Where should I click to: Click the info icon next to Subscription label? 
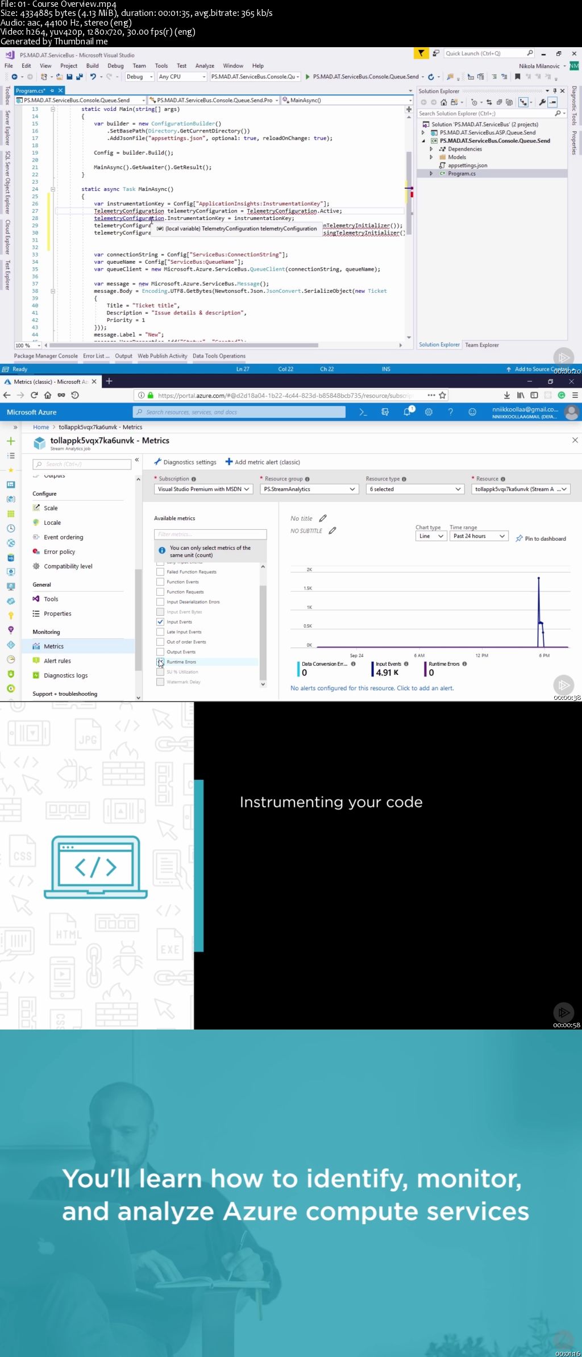[194, 479]
